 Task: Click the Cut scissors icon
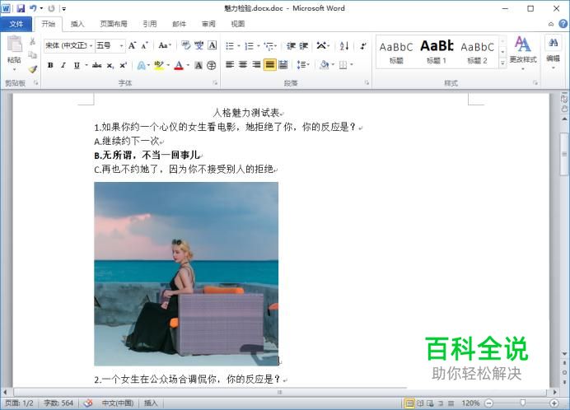tap(33, 41)
